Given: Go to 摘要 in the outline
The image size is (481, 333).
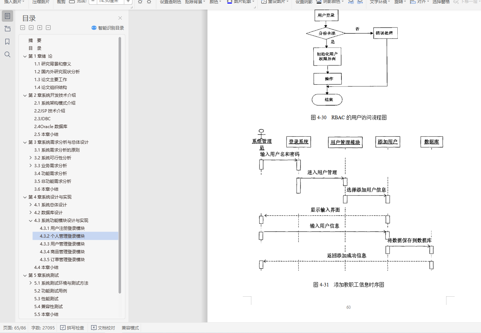Looking at the screenshot, I should [x=35, y=41].
